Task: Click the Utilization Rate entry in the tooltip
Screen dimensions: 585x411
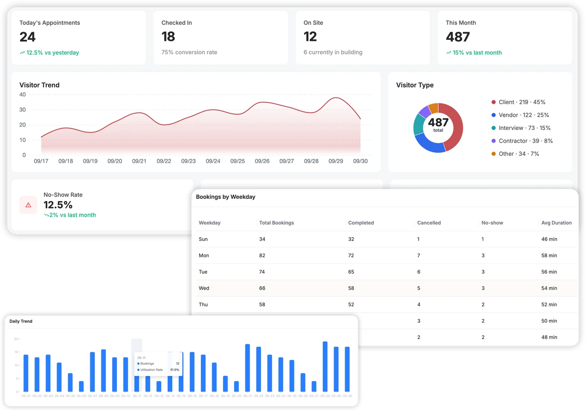Action: tap(158, 370)
